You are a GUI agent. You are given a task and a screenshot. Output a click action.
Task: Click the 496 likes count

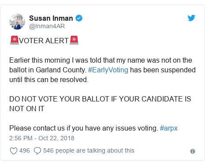tap(25, 150)
